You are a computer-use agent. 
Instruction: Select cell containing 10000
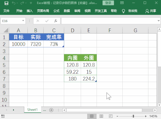click(18, 44)
